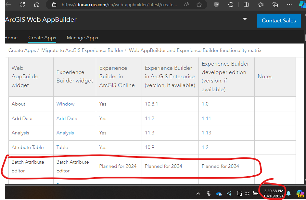Open the Batch Attribute Editor link
This screenshot has width=306, height=200.
pos(72,166)
